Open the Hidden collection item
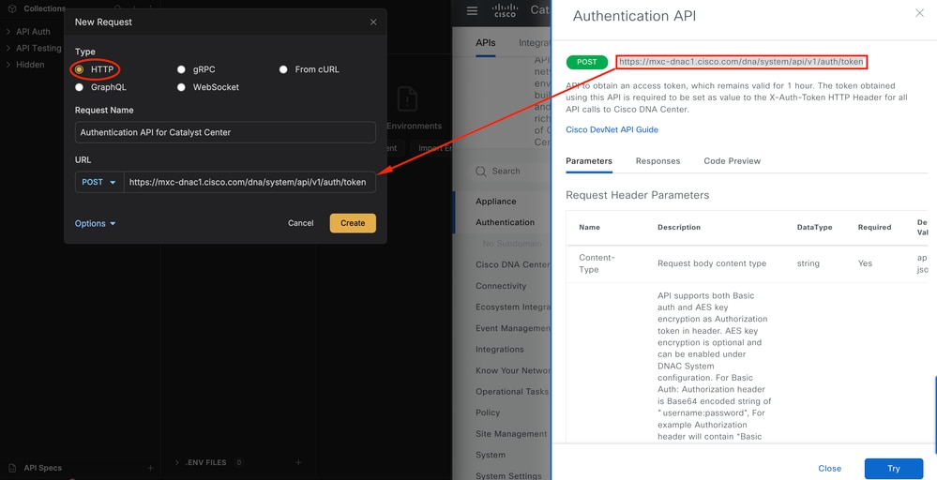The height and width of the screenshot is (480, 937). (x=30, y=65)
